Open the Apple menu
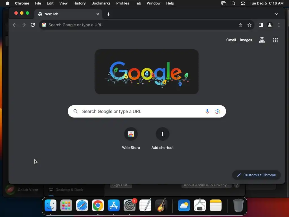 coord(7,3)
